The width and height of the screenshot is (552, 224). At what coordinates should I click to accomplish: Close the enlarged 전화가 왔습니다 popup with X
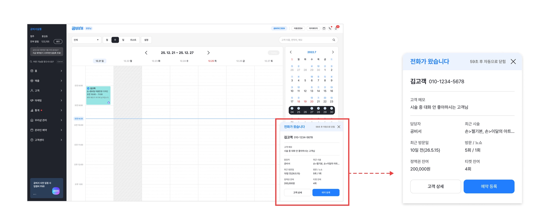[513, 62]
